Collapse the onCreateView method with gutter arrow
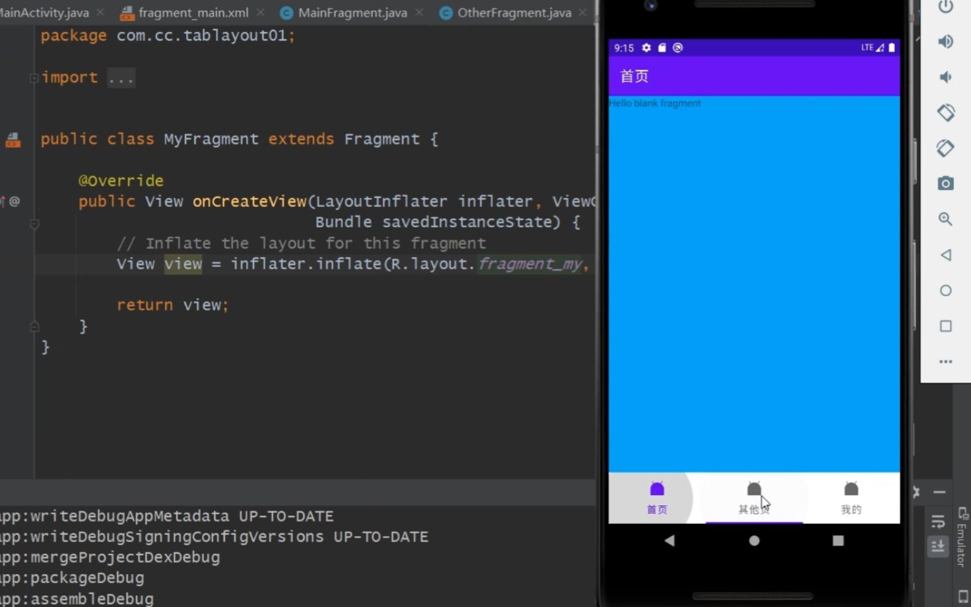 (x=34, y=224)
